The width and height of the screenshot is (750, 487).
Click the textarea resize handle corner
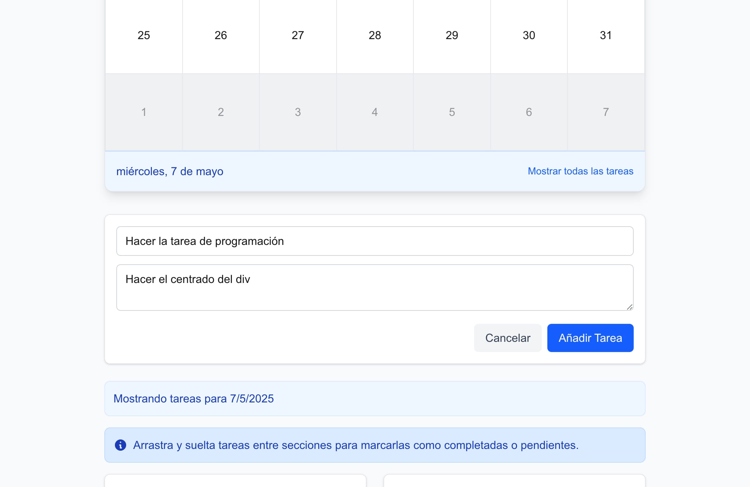pos(629,307)
